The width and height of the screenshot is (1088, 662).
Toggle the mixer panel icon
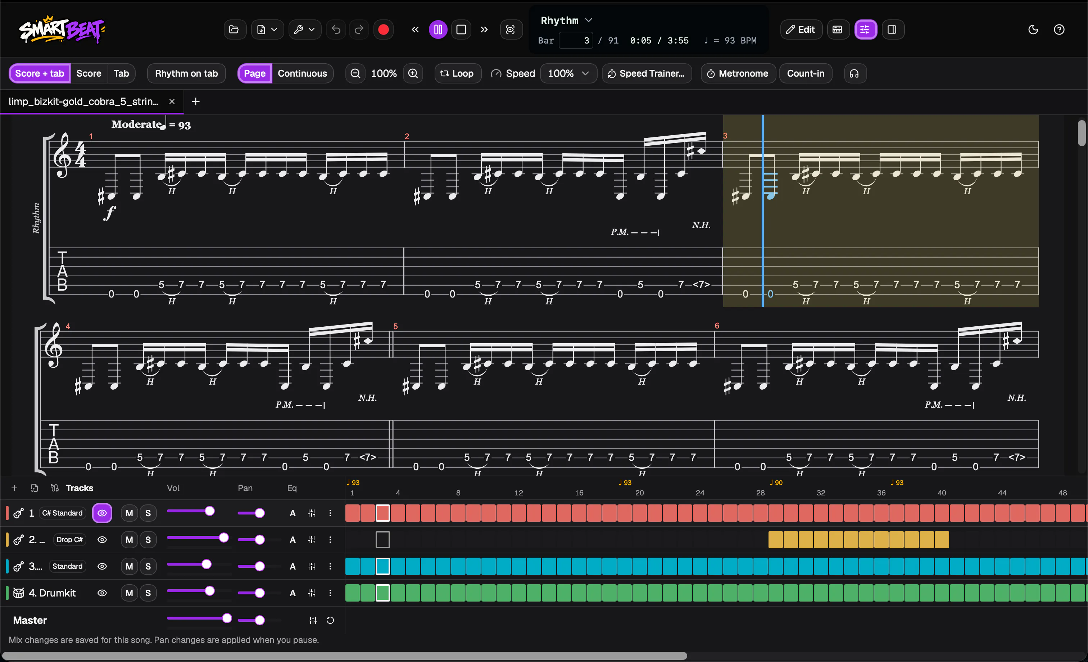coord(865,30)
